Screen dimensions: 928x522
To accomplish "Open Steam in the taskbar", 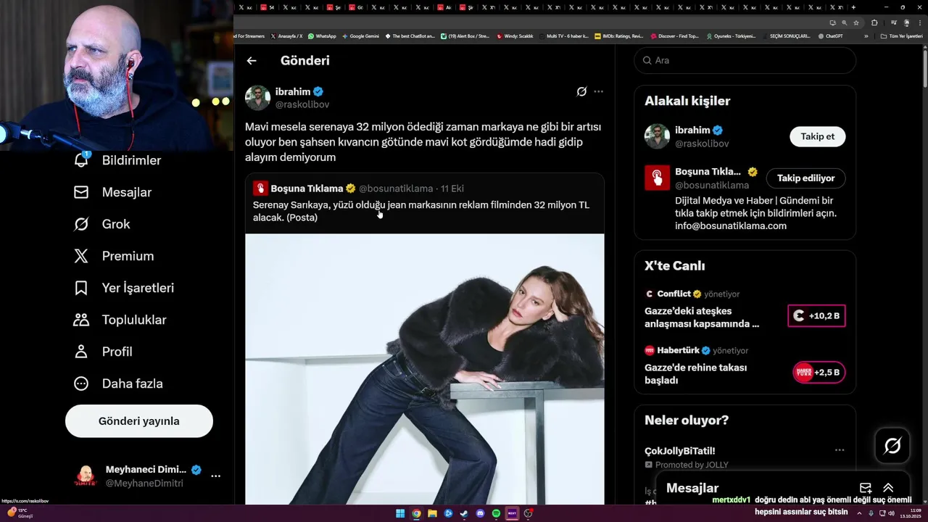I will coord(464,513).
